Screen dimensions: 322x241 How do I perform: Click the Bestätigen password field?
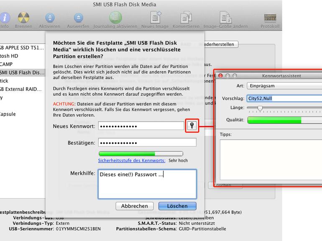pyautogui.click(x=147, y=143)
